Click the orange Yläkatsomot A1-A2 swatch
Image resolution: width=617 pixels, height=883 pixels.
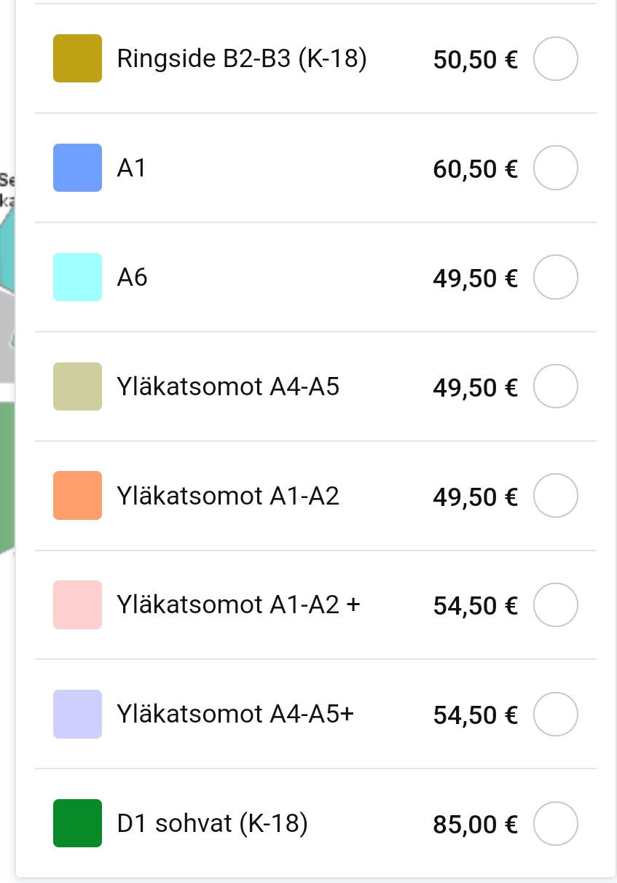tap(77, 497)
